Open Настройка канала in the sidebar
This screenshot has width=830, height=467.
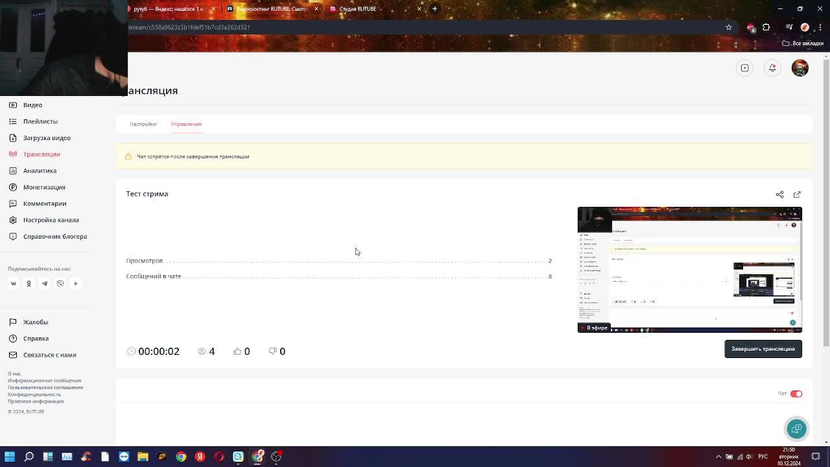(43, 220)
